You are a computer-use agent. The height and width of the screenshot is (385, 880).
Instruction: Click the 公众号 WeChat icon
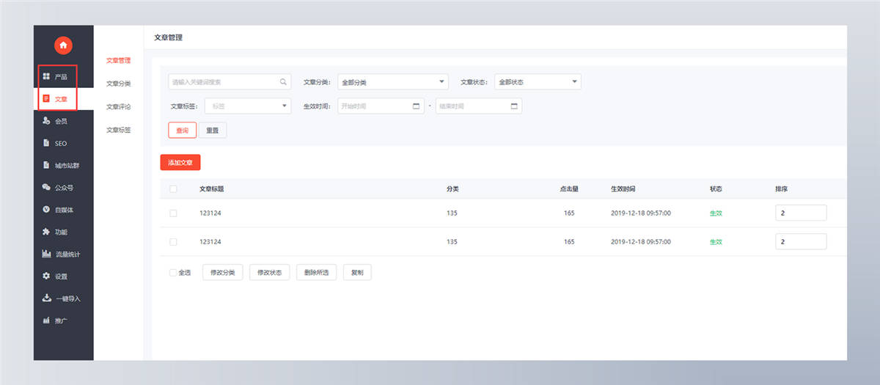[46, 188]
